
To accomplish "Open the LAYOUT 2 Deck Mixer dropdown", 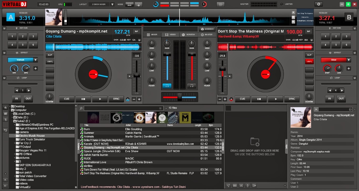I will tap(112, 4).
